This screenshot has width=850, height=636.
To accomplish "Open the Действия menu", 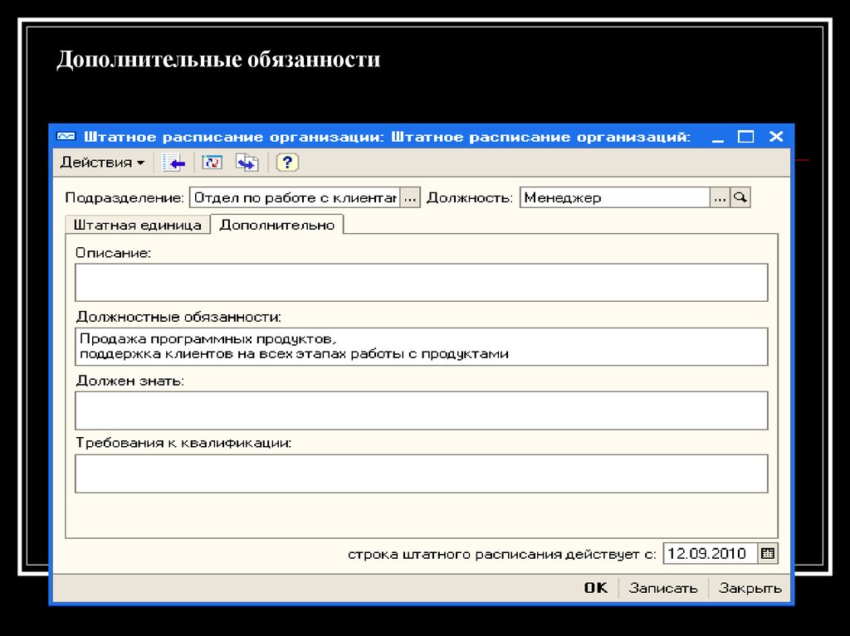I will [101, 163].
